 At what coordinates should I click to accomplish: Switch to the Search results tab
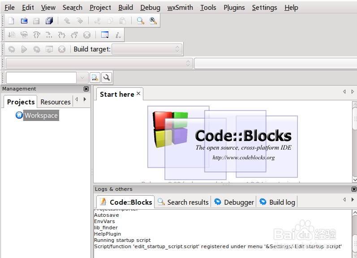(183, 202)
